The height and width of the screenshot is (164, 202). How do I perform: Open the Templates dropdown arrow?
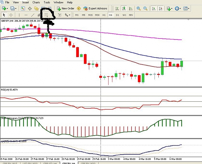pos(189,9)
